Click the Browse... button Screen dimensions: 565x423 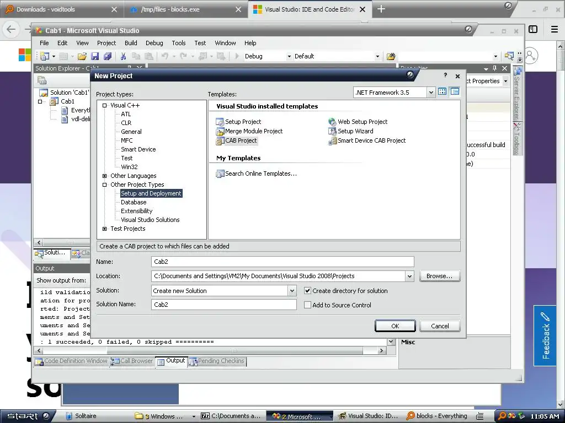[x=440, y=276]
